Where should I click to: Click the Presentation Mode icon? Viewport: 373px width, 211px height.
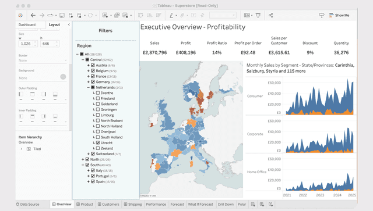click(258, 15)
